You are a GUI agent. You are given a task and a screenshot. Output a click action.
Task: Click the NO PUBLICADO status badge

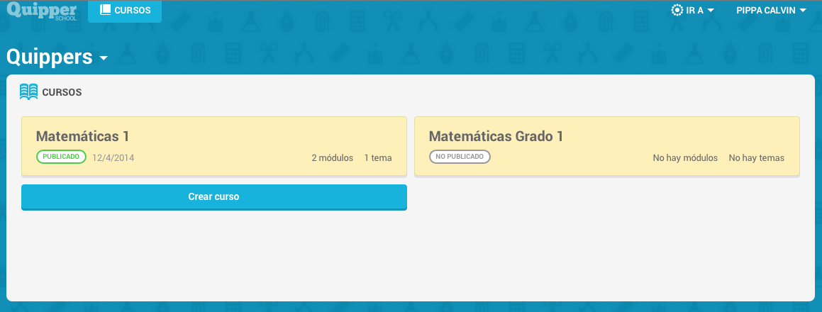pos(460,157)
